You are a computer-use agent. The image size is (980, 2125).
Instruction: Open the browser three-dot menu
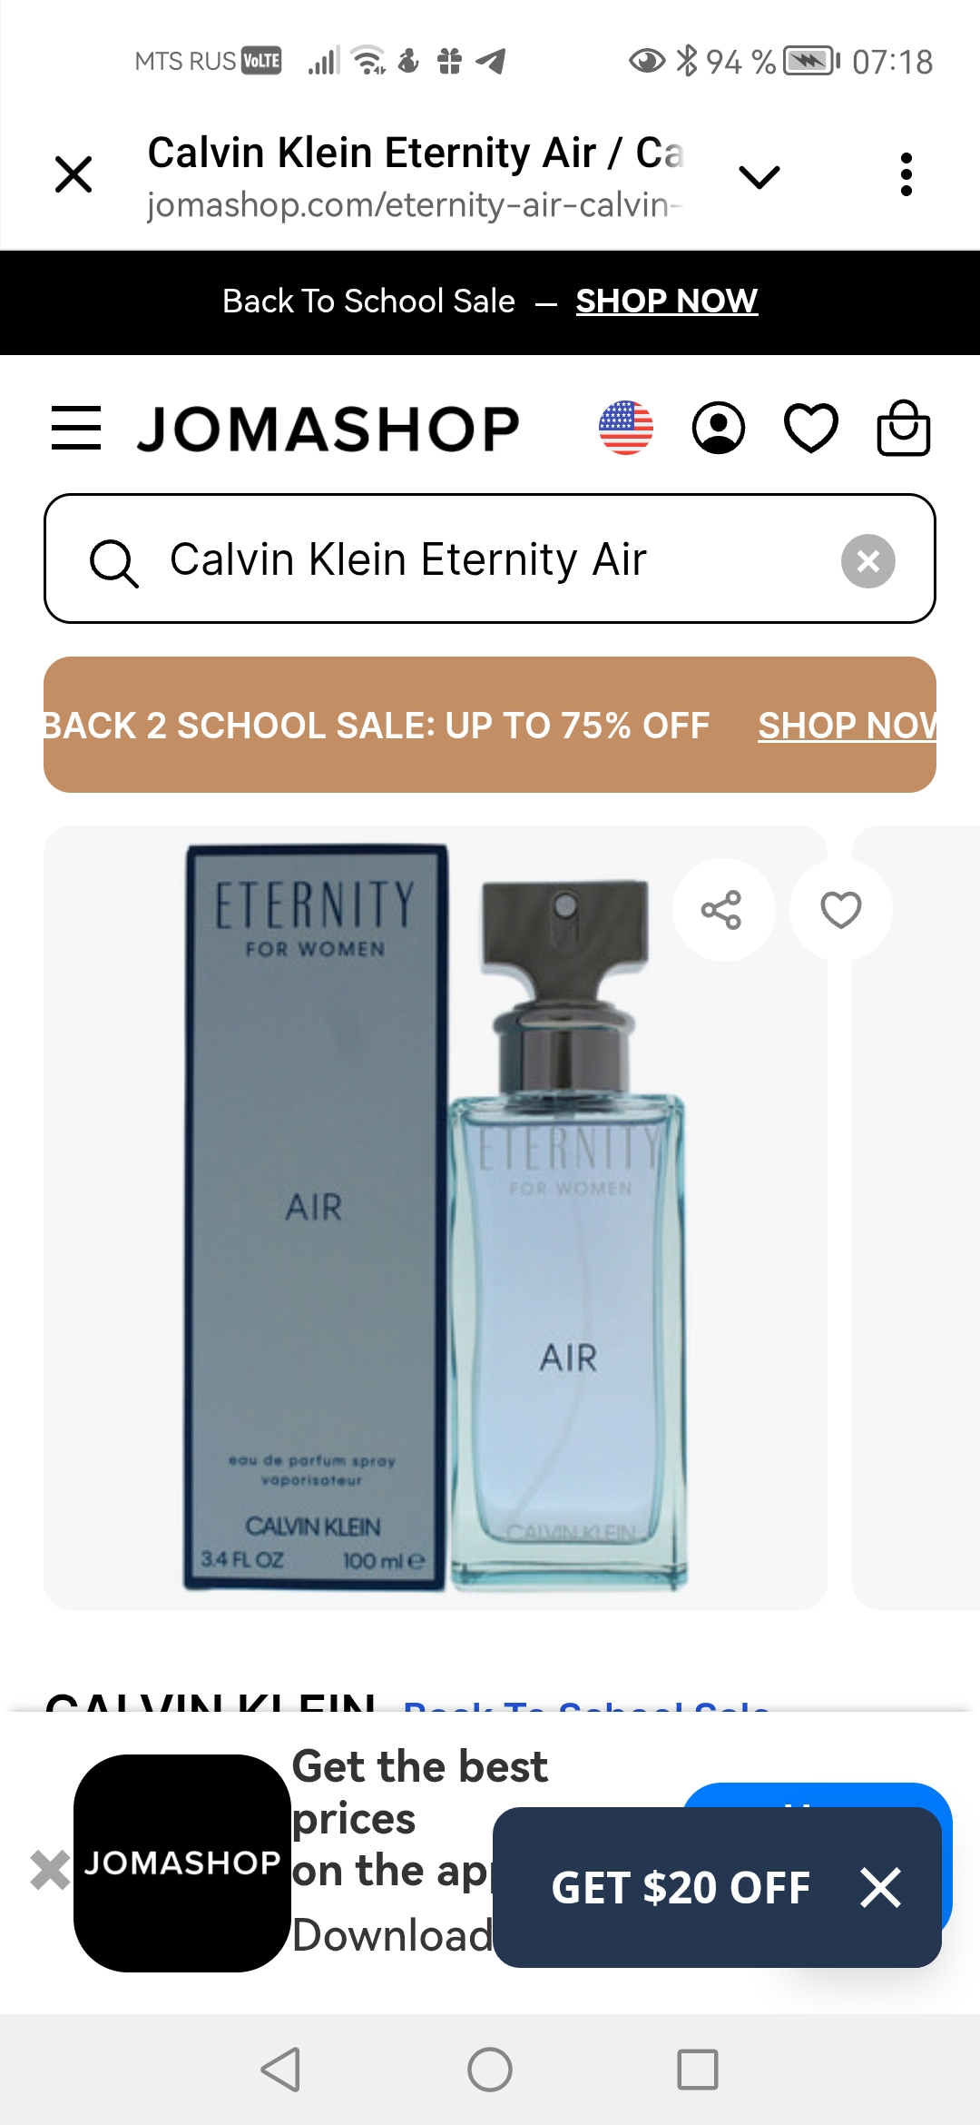coord(906,174)
